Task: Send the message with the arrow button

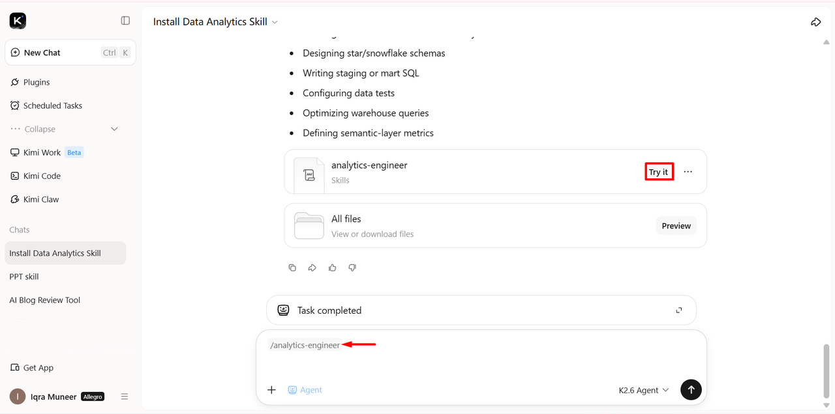Action: point(691,390)
